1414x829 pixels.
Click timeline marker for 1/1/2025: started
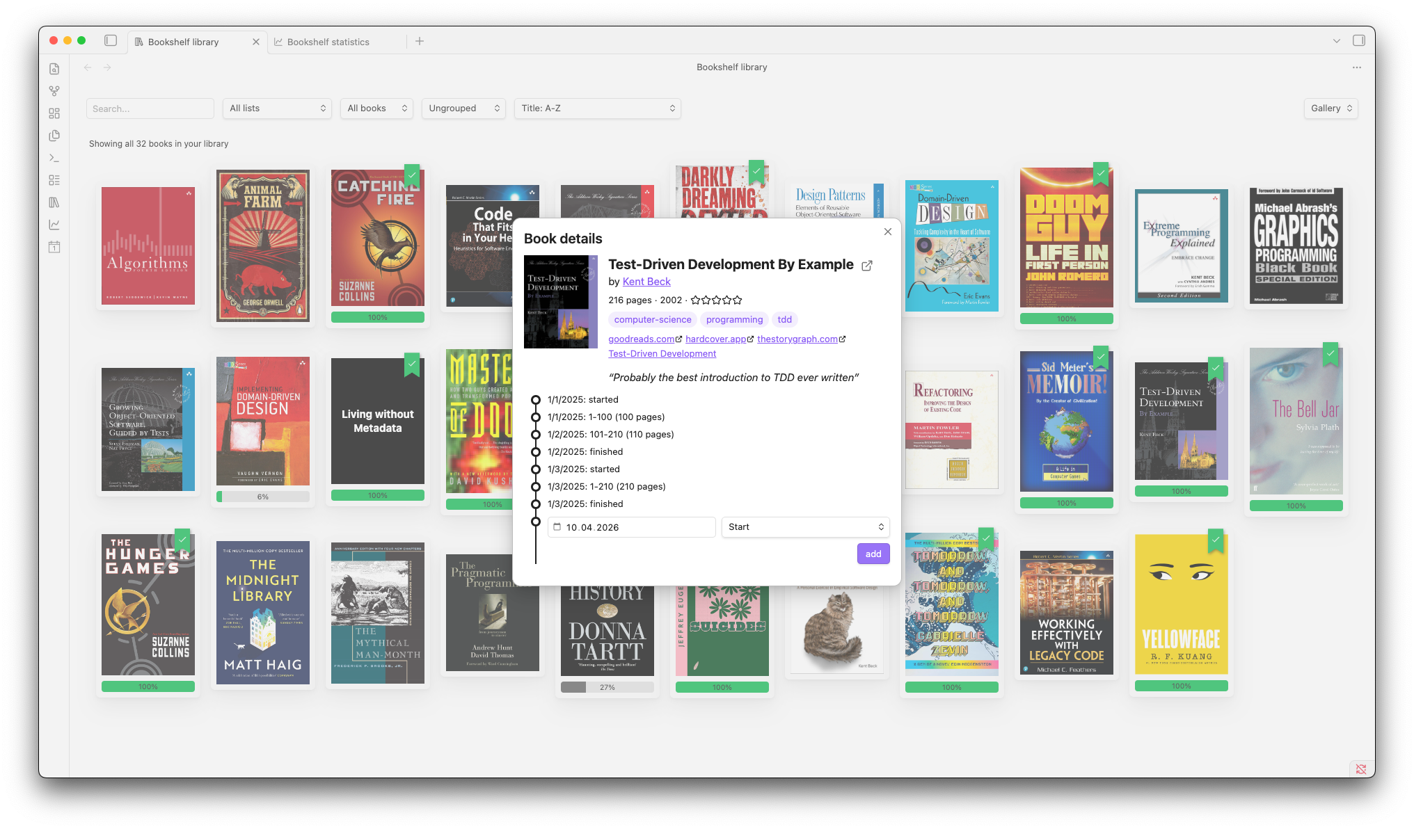(536, 400)
